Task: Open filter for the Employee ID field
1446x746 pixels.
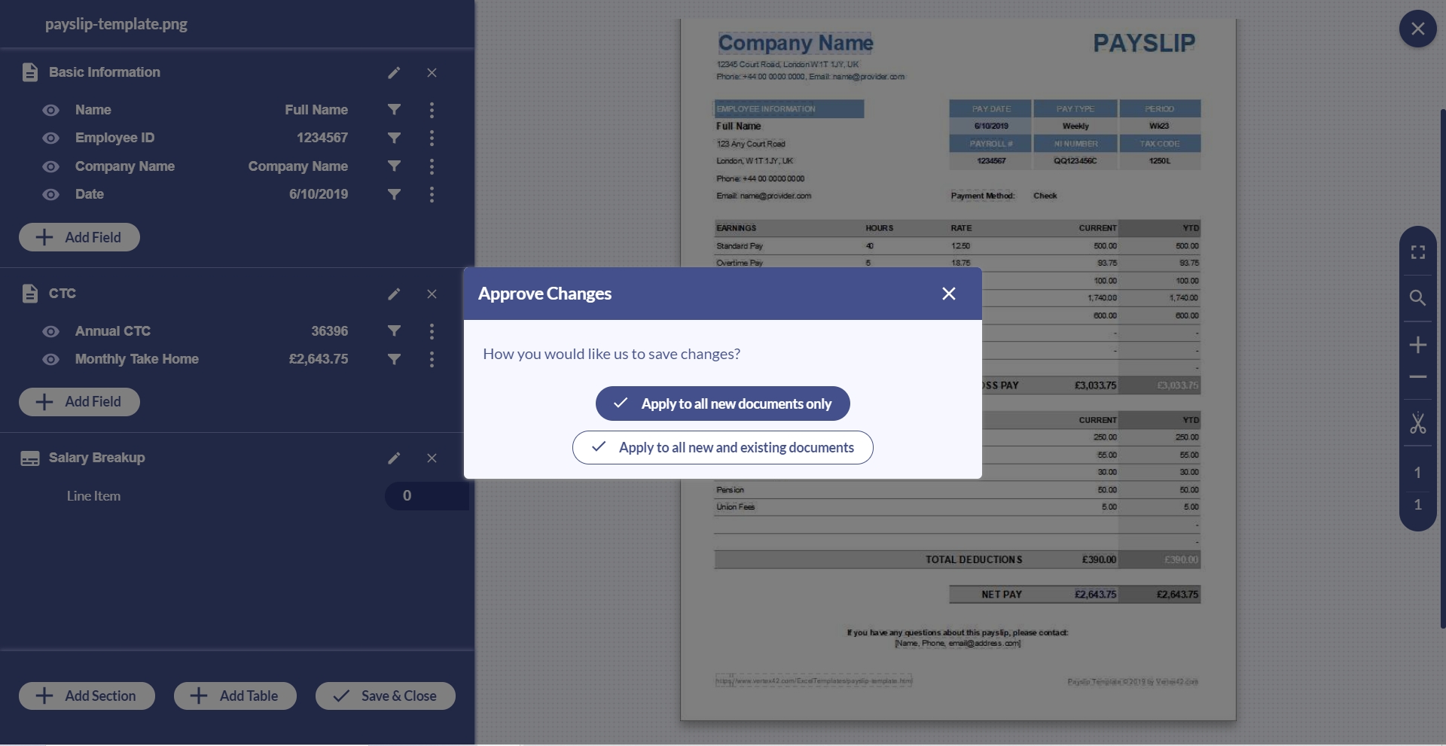Action: [x=394, y=138]
